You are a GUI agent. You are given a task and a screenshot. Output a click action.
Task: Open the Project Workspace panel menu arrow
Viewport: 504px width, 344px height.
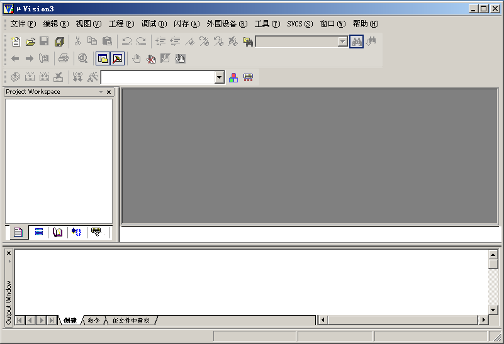pyautogui.click(x=101, y=92)
